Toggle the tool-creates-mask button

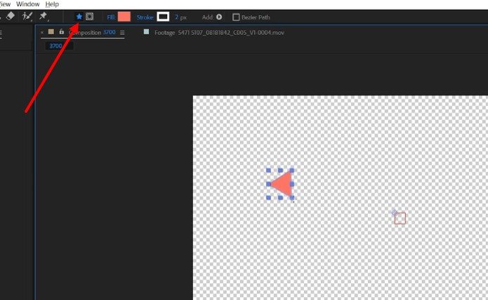click(x=90, y=17)
